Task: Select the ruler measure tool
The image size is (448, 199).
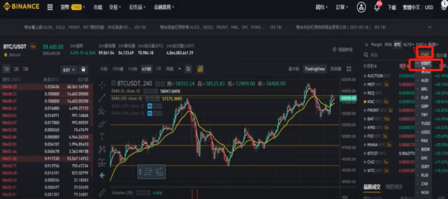Action: tap(102, 192)
